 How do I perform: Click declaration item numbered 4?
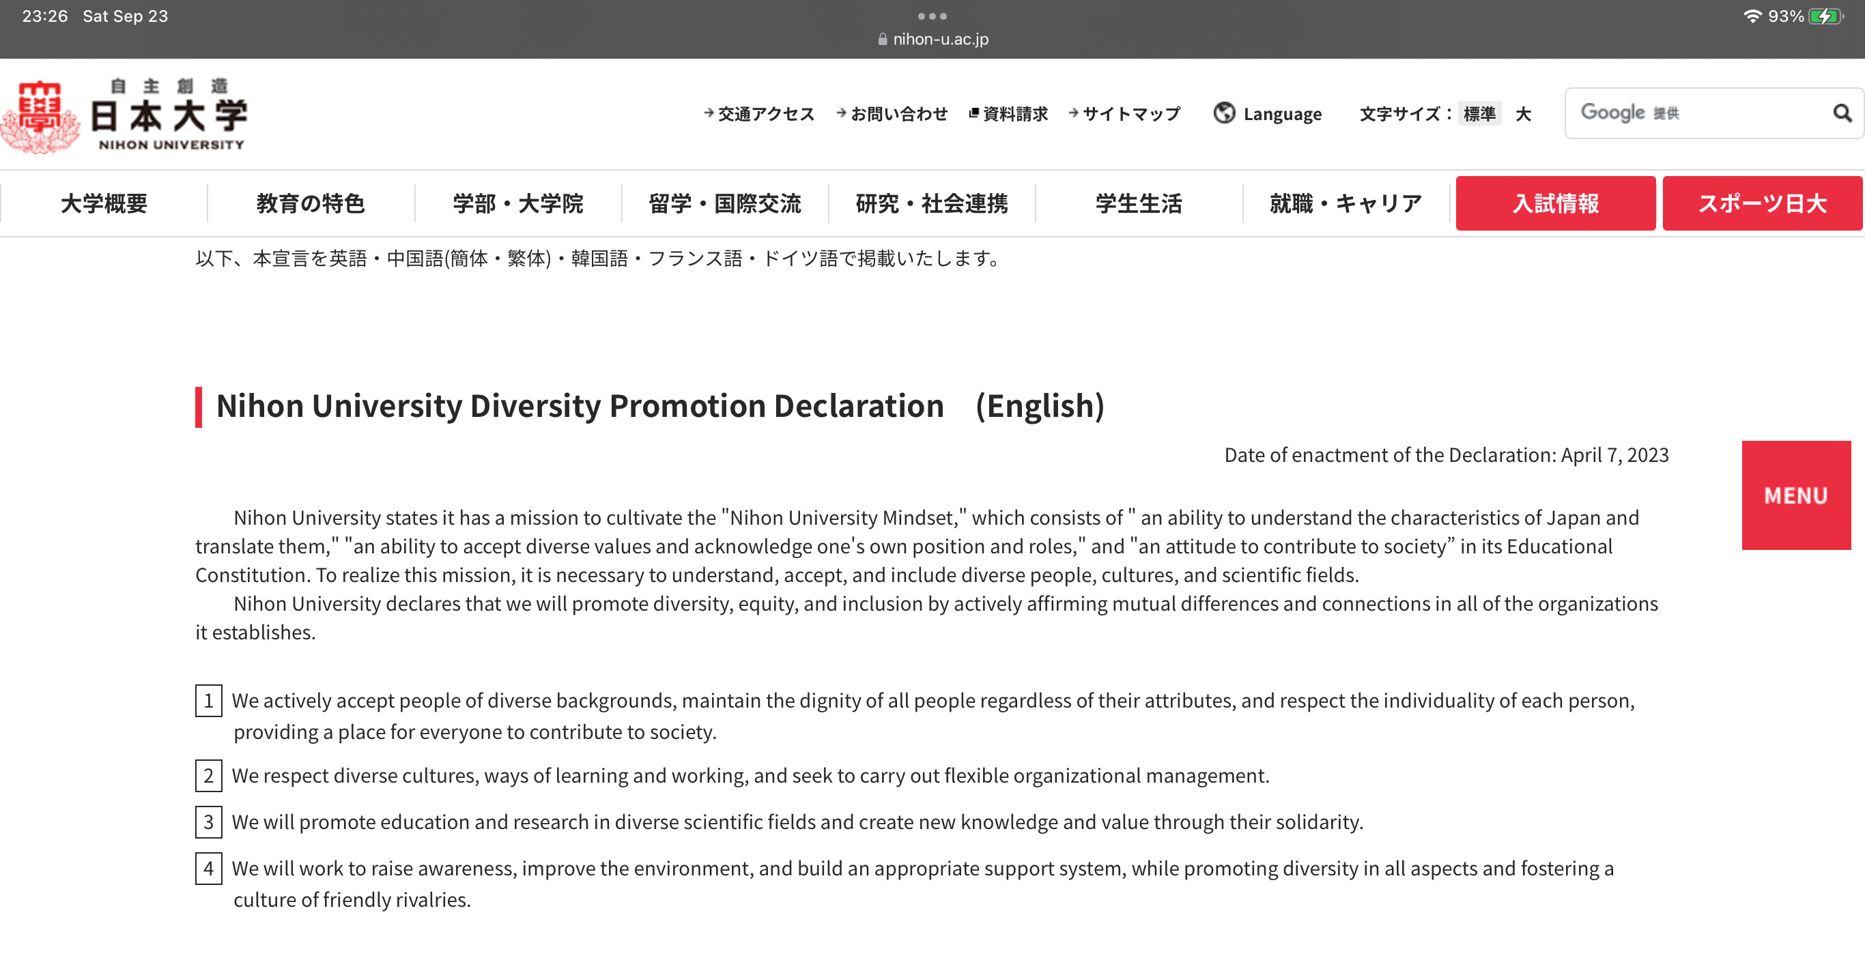[x=905, y=884]
